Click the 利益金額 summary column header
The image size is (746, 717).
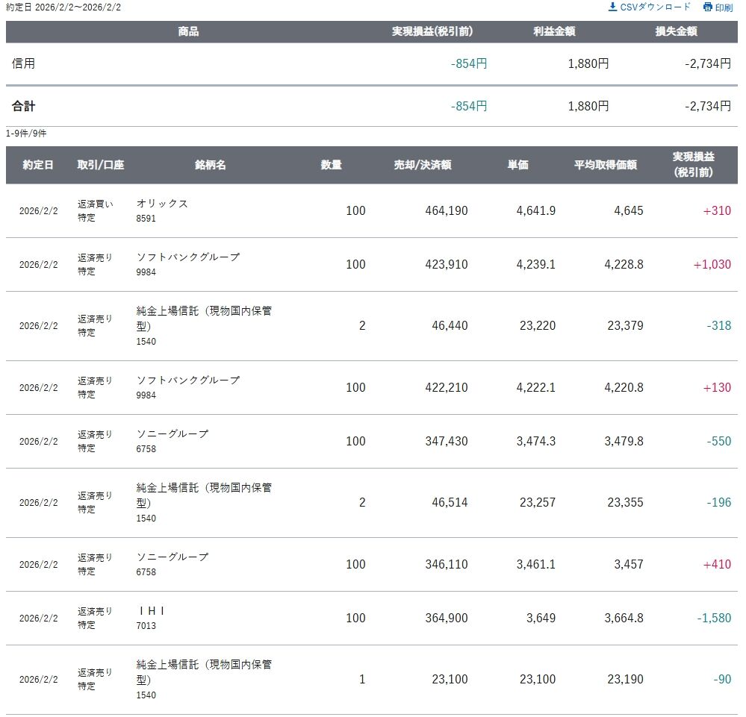(x=554, y=32)
